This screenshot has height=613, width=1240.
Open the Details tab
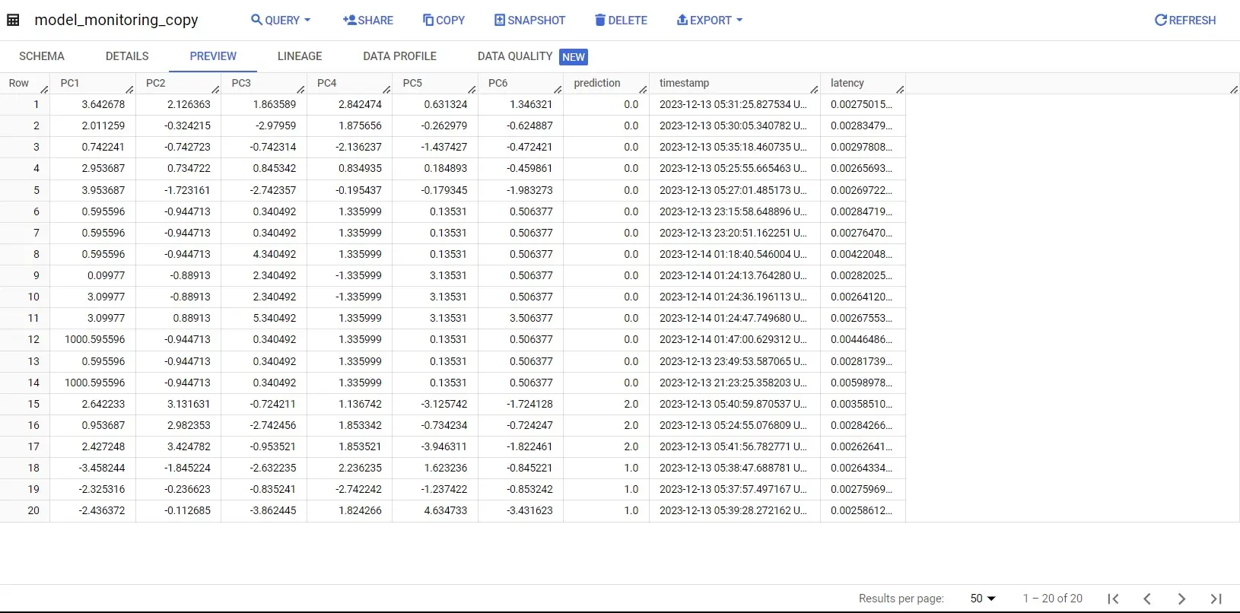point(127,56)
